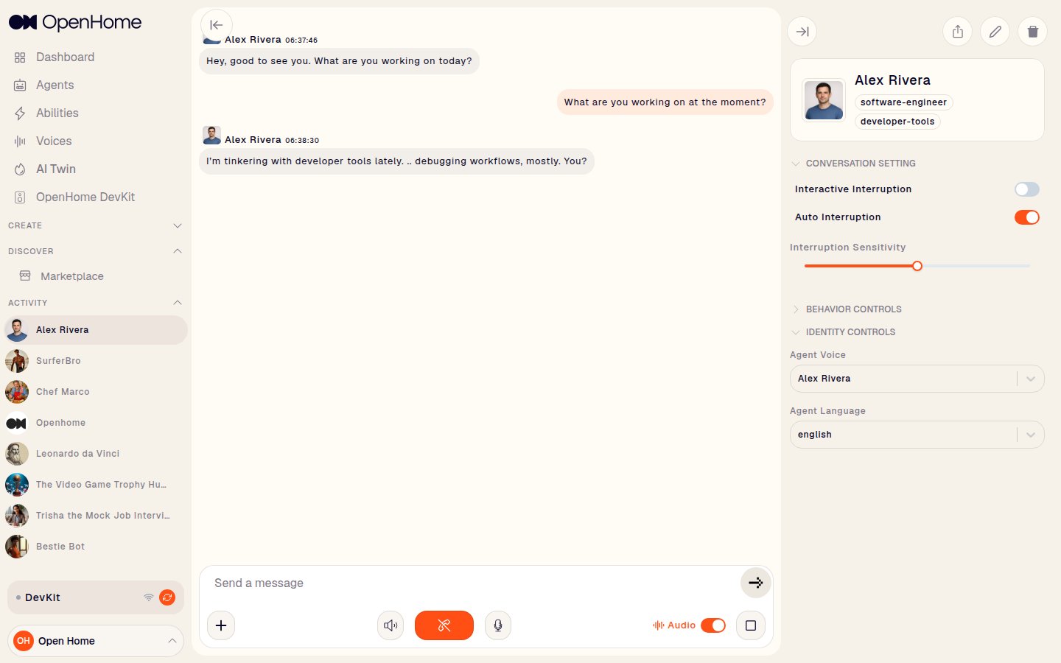Collapse the left sidebar with arrow button
Screen dimensions: 1061x663
click(217, 25)
